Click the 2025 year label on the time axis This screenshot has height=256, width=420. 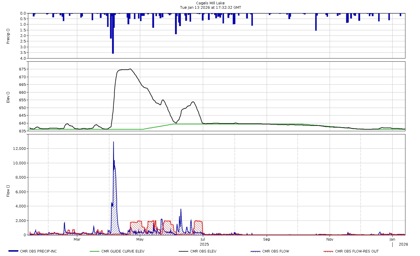[204, 244]
